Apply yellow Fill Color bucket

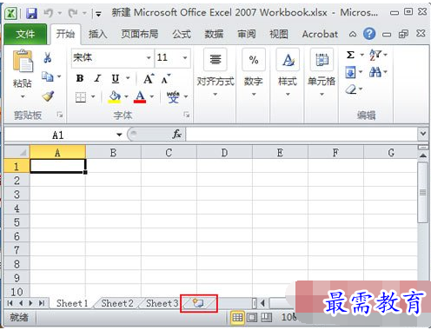tap(115, 96)
